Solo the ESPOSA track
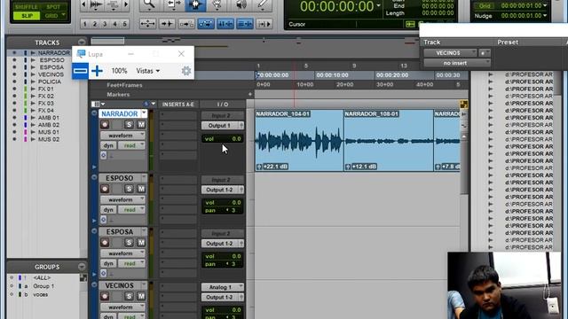Screen dimensions: 568x319 (129, 242)
